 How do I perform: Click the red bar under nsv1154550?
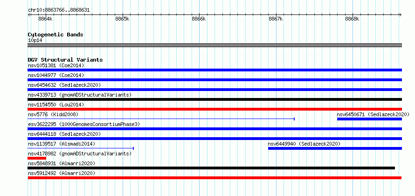point(214,109)
